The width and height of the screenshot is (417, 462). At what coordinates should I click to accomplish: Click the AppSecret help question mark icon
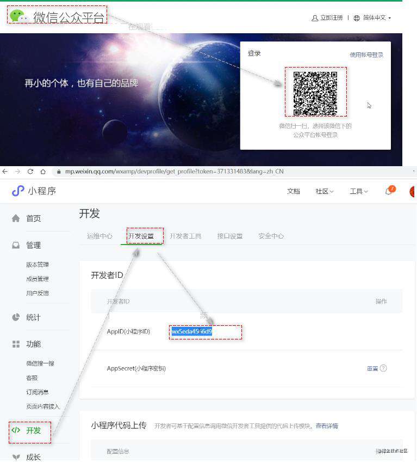coord(383,368)
